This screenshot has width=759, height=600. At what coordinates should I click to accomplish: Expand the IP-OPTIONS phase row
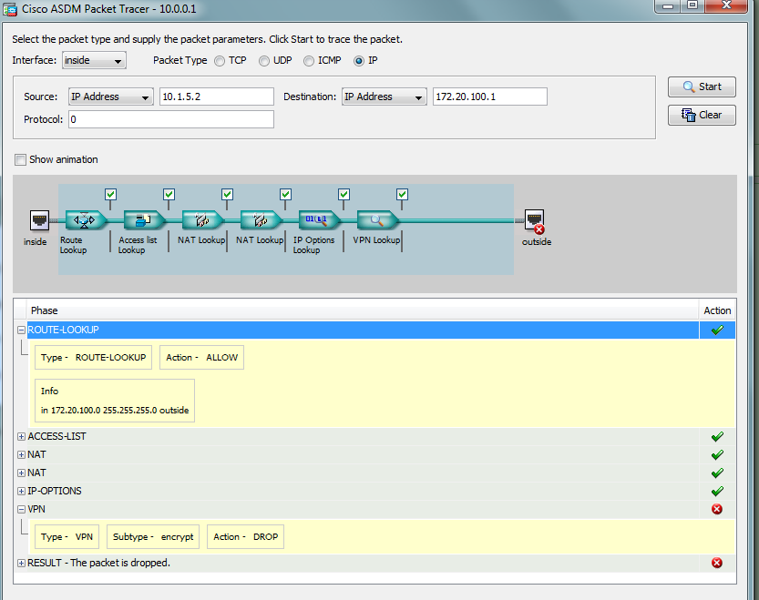click(21, 491)
